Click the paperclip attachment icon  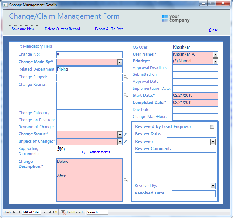tap(58, 148)
